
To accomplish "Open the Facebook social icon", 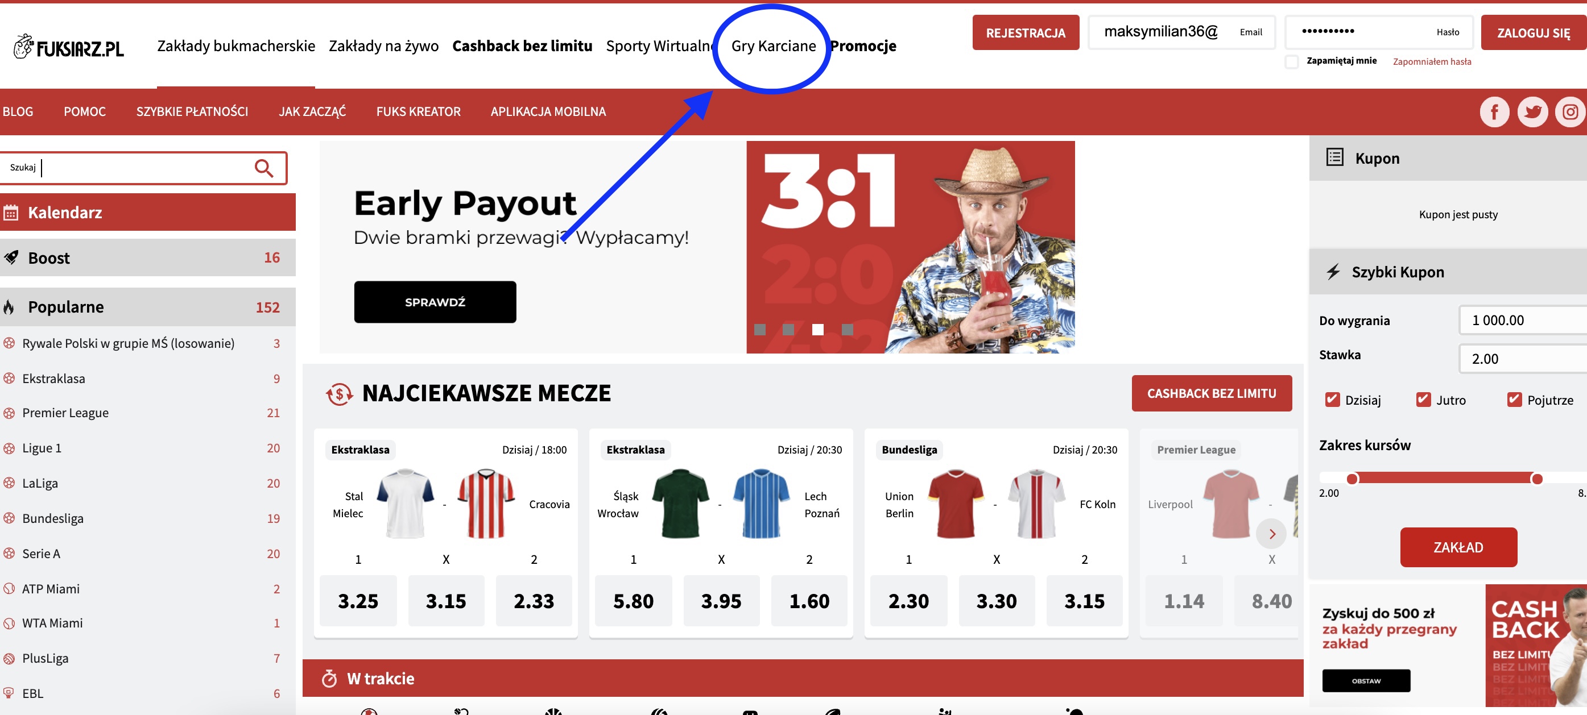I will coord(1495,112).
